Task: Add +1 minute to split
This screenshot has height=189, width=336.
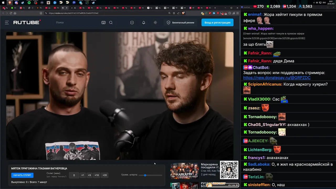Action: point(83,175)
